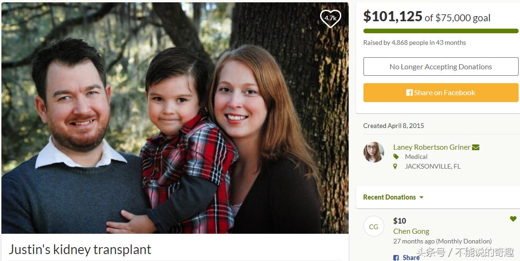The width and height of the screenshot is (520, 261).
Task: Click the location pin icon beside JACKSONVILLE, FL
Action: tap(395, 166)
